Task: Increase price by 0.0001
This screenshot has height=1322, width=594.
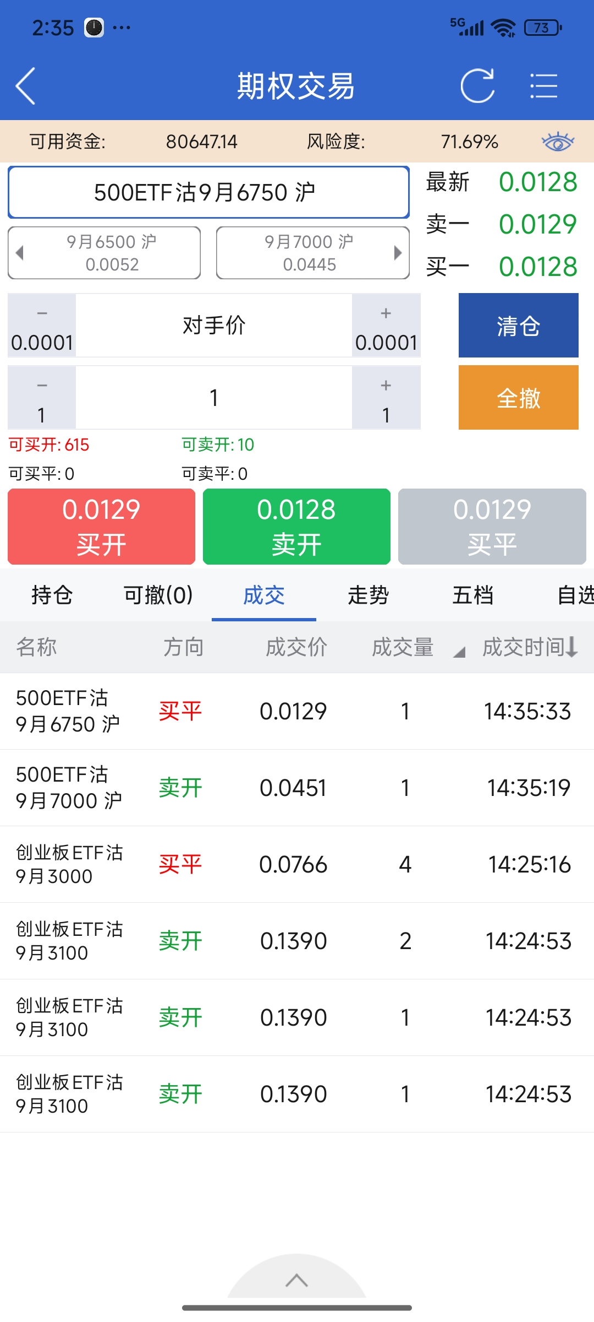Action: pyautogui.click(x=386, y=326)
